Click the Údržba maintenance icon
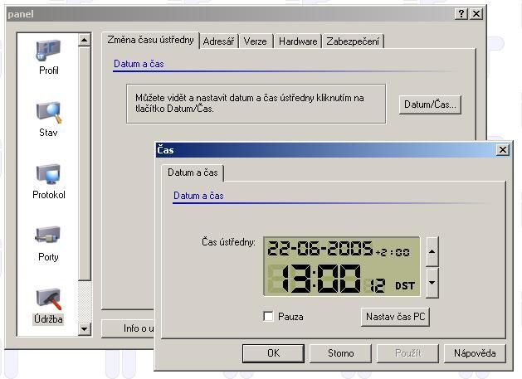Image resolution: width=522 pixels, height=379 pixels. coord(48,299)
